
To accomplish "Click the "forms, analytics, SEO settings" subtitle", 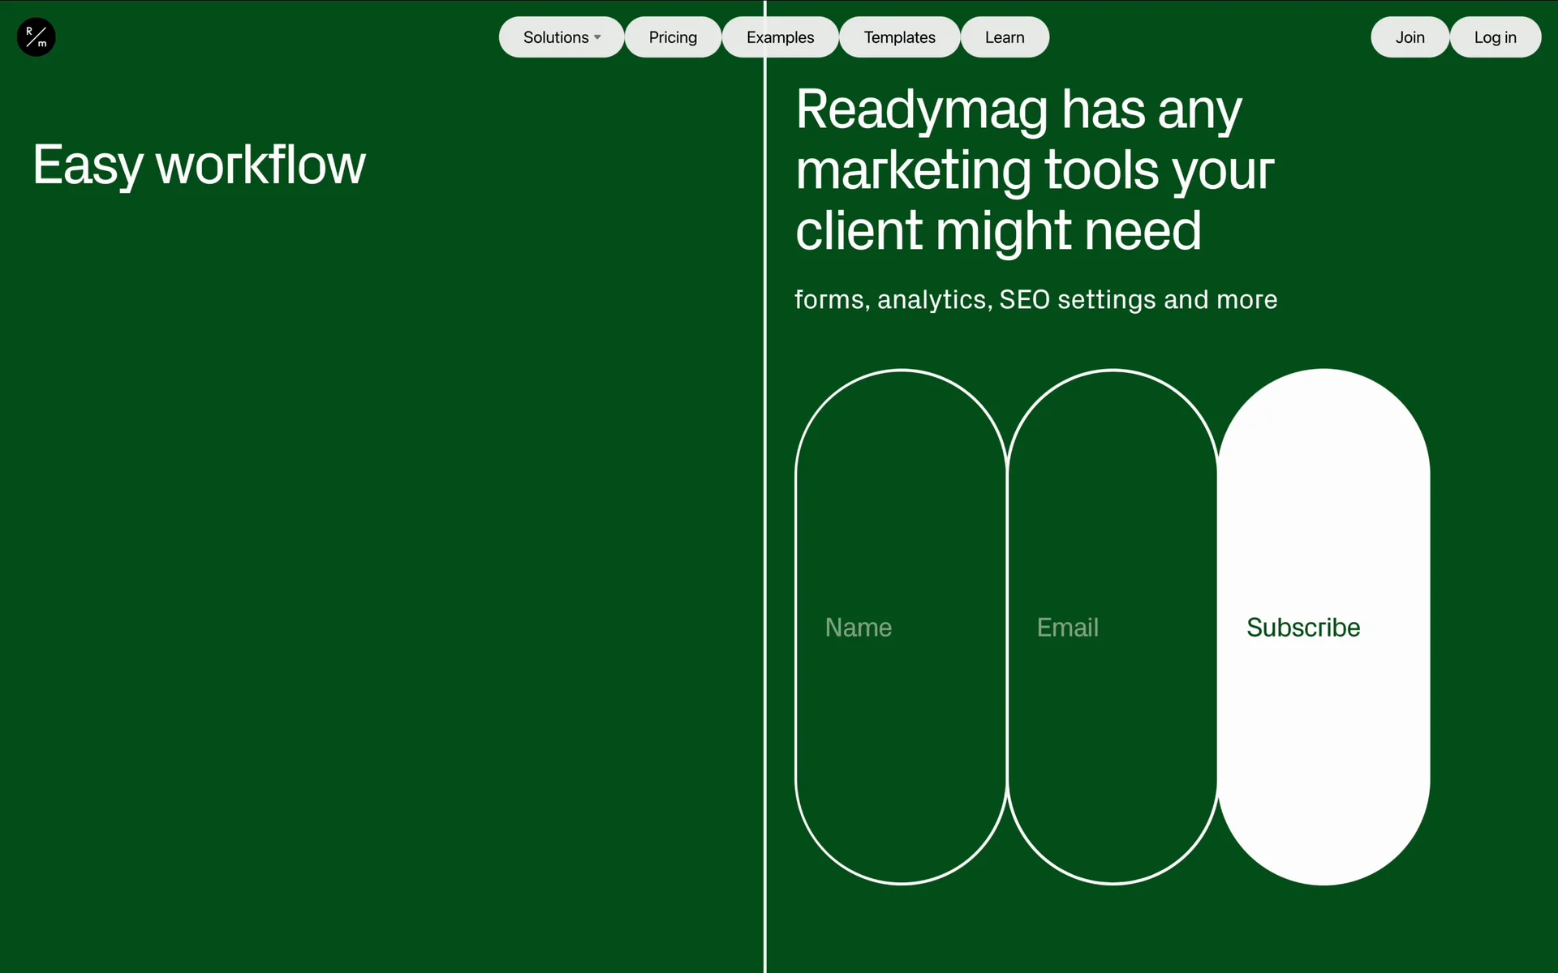I will click(x=1035, y=300).
